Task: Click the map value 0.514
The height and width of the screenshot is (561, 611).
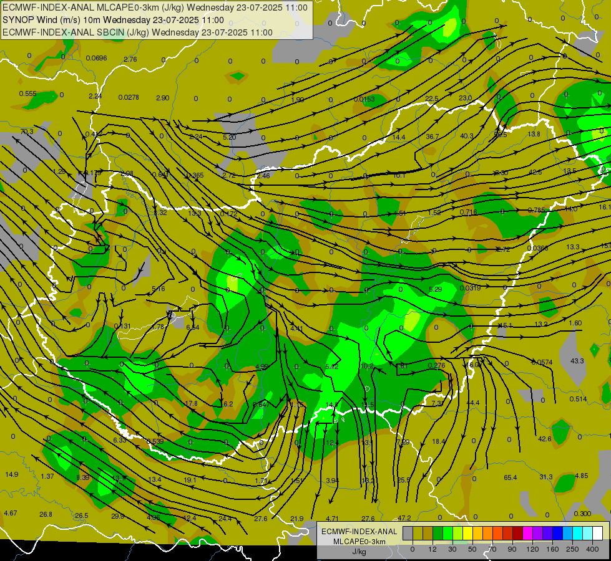Action: (578, 399)
